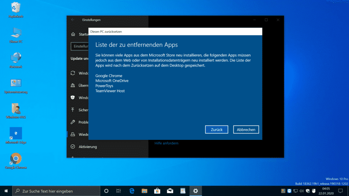349x196 pixels.
Task: Click the Windows Update sync icon in sidebar
Action: click(x=73, y=73)
